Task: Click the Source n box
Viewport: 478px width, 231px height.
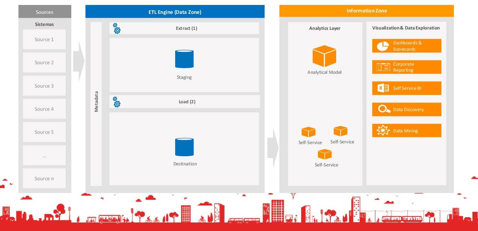Action: tap(44, 178)
